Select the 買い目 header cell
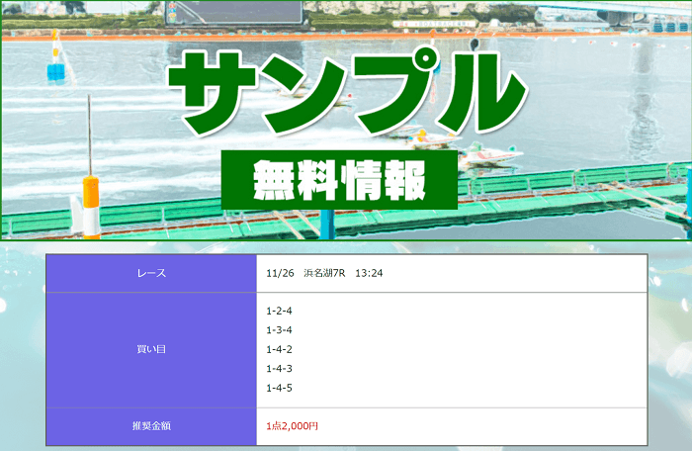Viewport: 692px width, 451px height. click(151, 349)
